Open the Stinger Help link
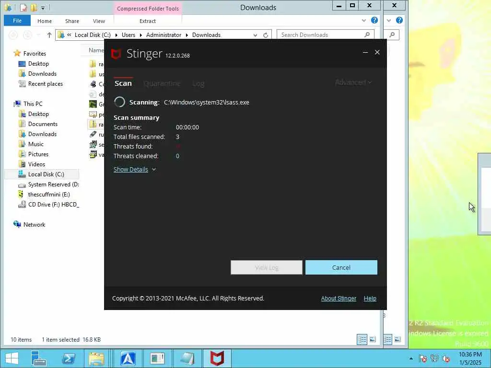491x368 pixels. coord(370,298)
